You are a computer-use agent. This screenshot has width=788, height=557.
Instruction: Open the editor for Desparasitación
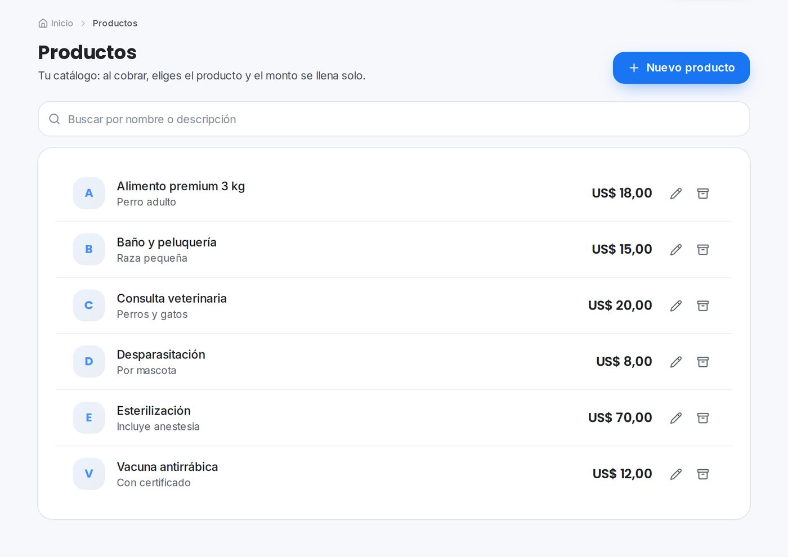point(676,362)
